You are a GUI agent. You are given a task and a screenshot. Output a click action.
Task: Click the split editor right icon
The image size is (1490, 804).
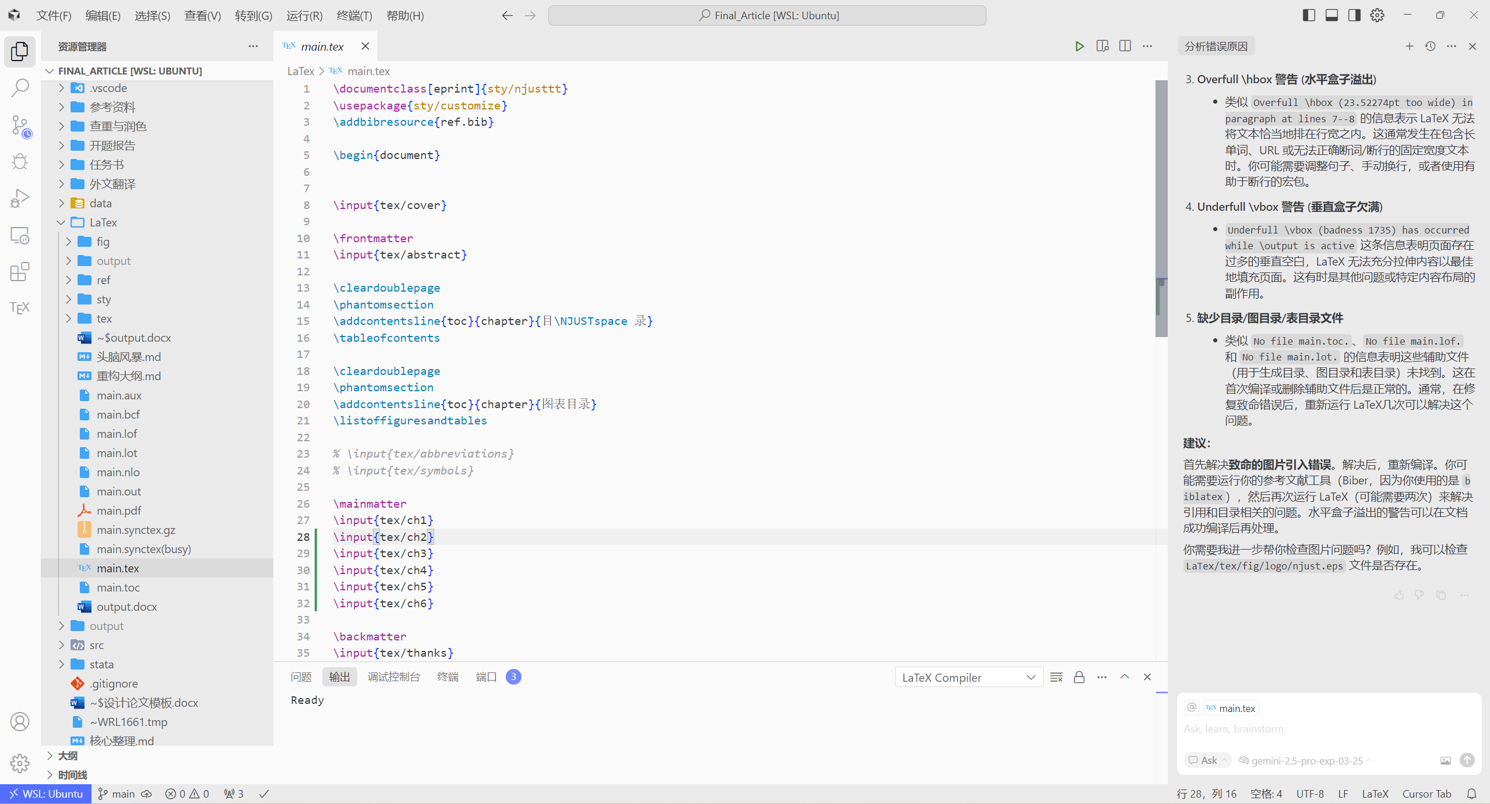click(1125, 47)
